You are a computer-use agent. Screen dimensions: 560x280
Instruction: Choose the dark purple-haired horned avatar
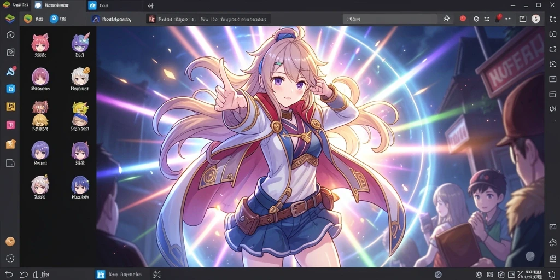[x=80, y=150]
